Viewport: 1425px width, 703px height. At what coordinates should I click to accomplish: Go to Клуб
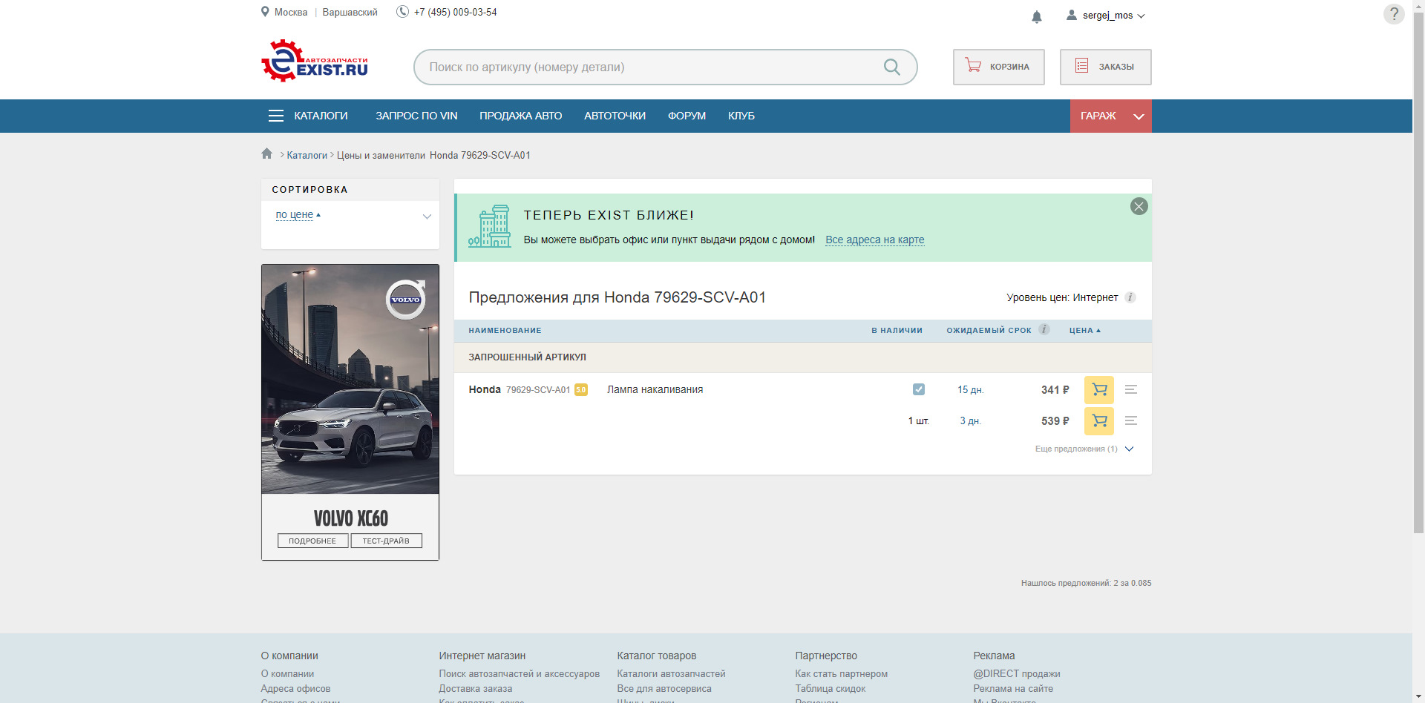(741, 116)
